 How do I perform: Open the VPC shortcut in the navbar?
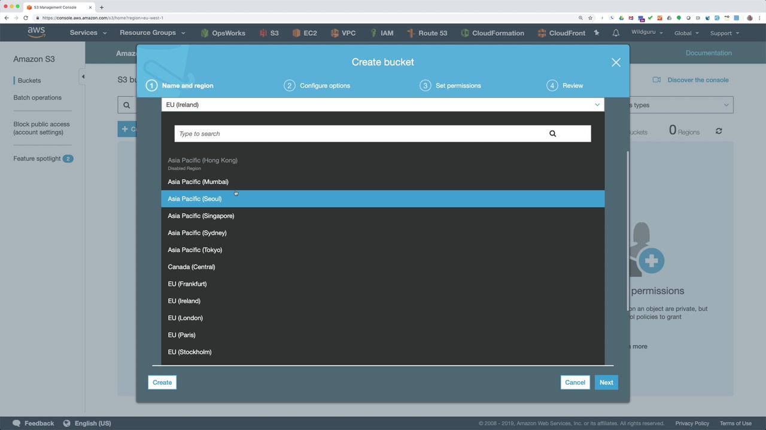tap(342, 33)
